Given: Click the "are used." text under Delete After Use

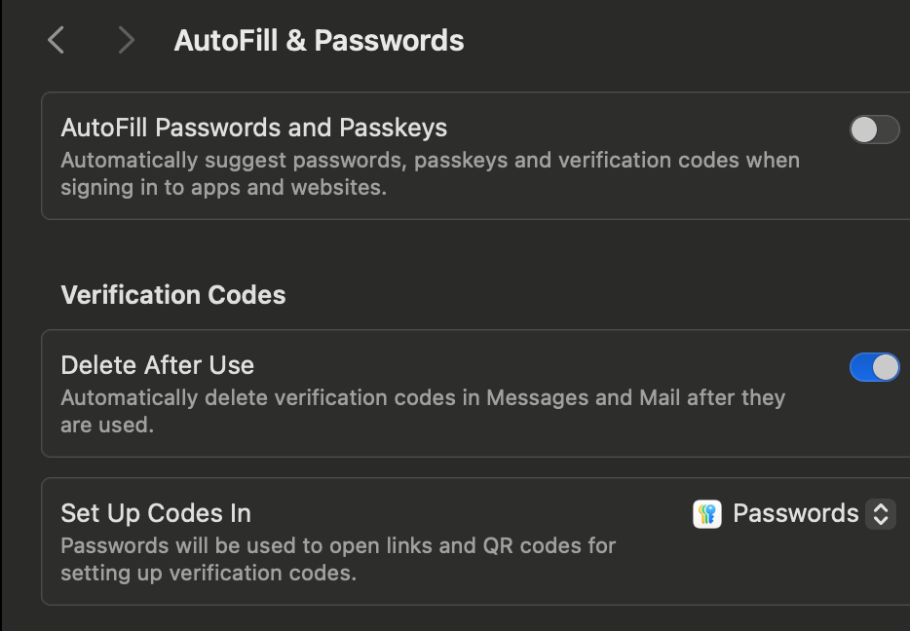Looking at the screenshot, I should click(x=107, y=425).
